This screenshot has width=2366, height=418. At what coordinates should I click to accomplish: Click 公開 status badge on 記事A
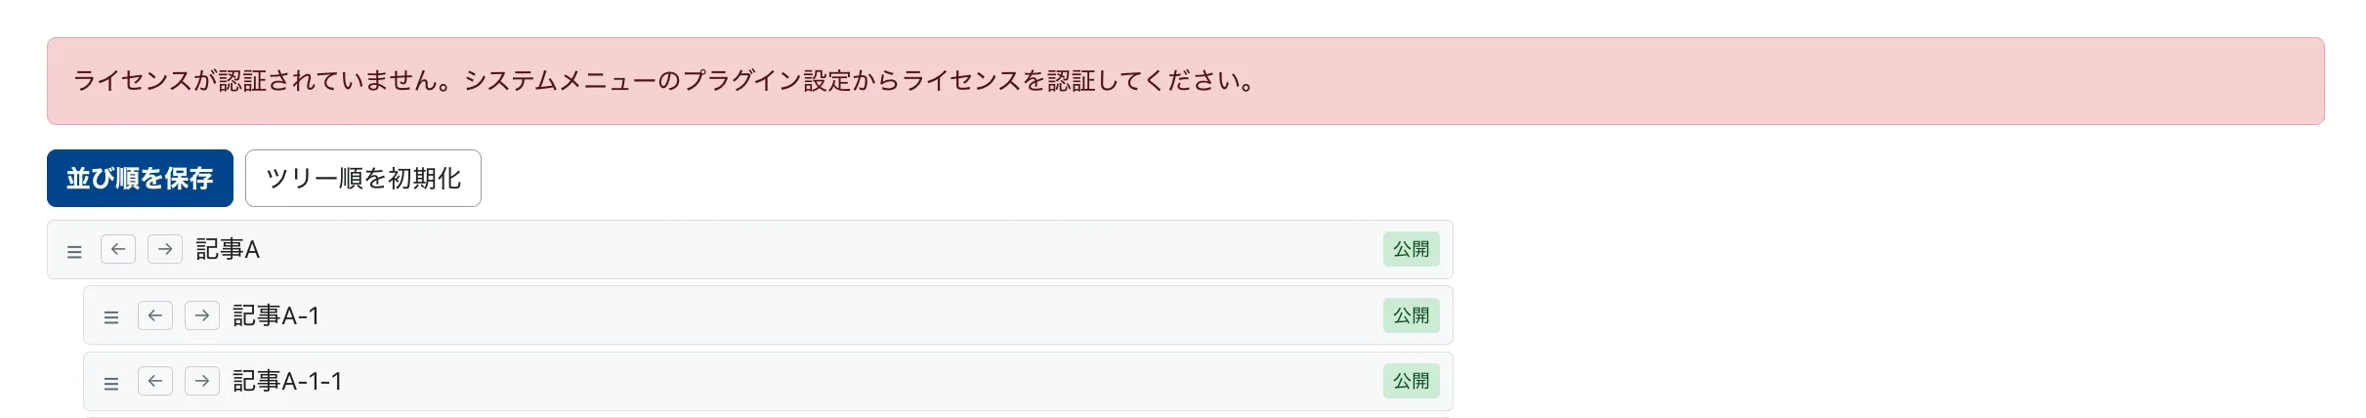1411,249
